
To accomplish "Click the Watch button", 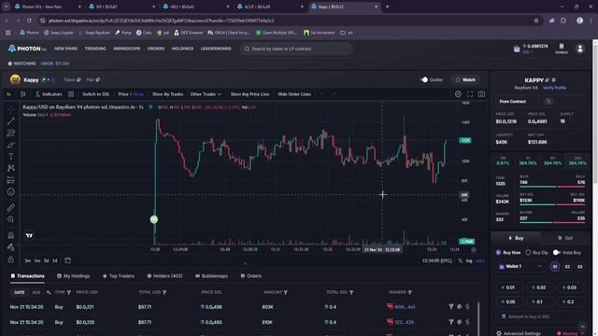I will [465, 79].
